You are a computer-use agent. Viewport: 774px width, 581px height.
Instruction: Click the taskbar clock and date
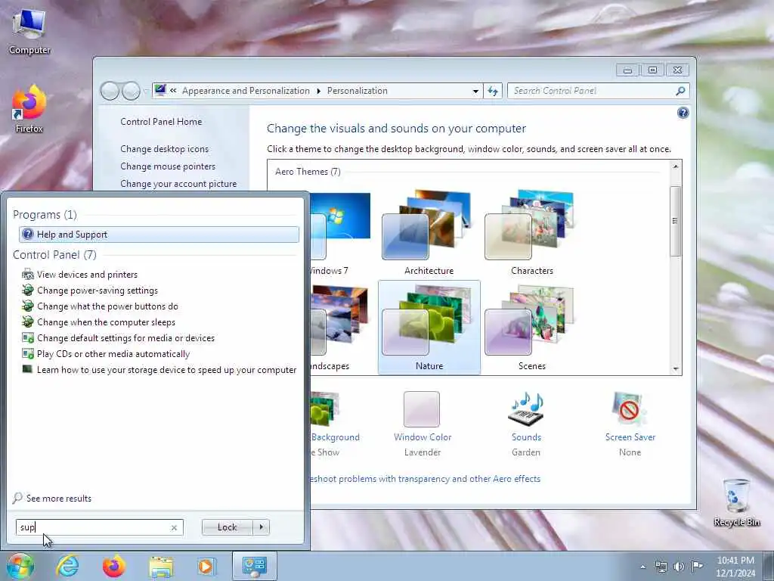pos(735,567)
